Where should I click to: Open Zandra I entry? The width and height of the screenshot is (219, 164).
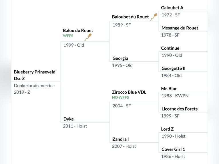pos(121,139)
